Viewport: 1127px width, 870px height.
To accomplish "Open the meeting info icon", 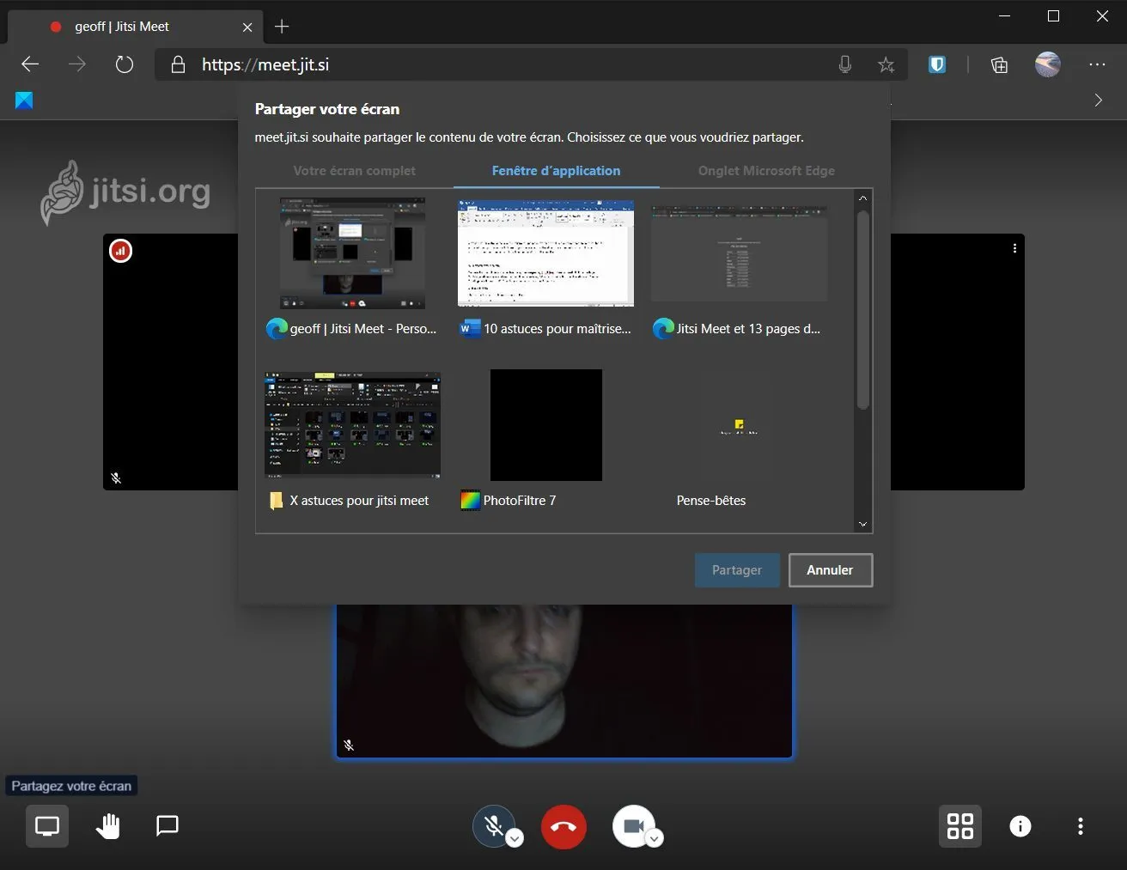I will (x=1020, y=826).
